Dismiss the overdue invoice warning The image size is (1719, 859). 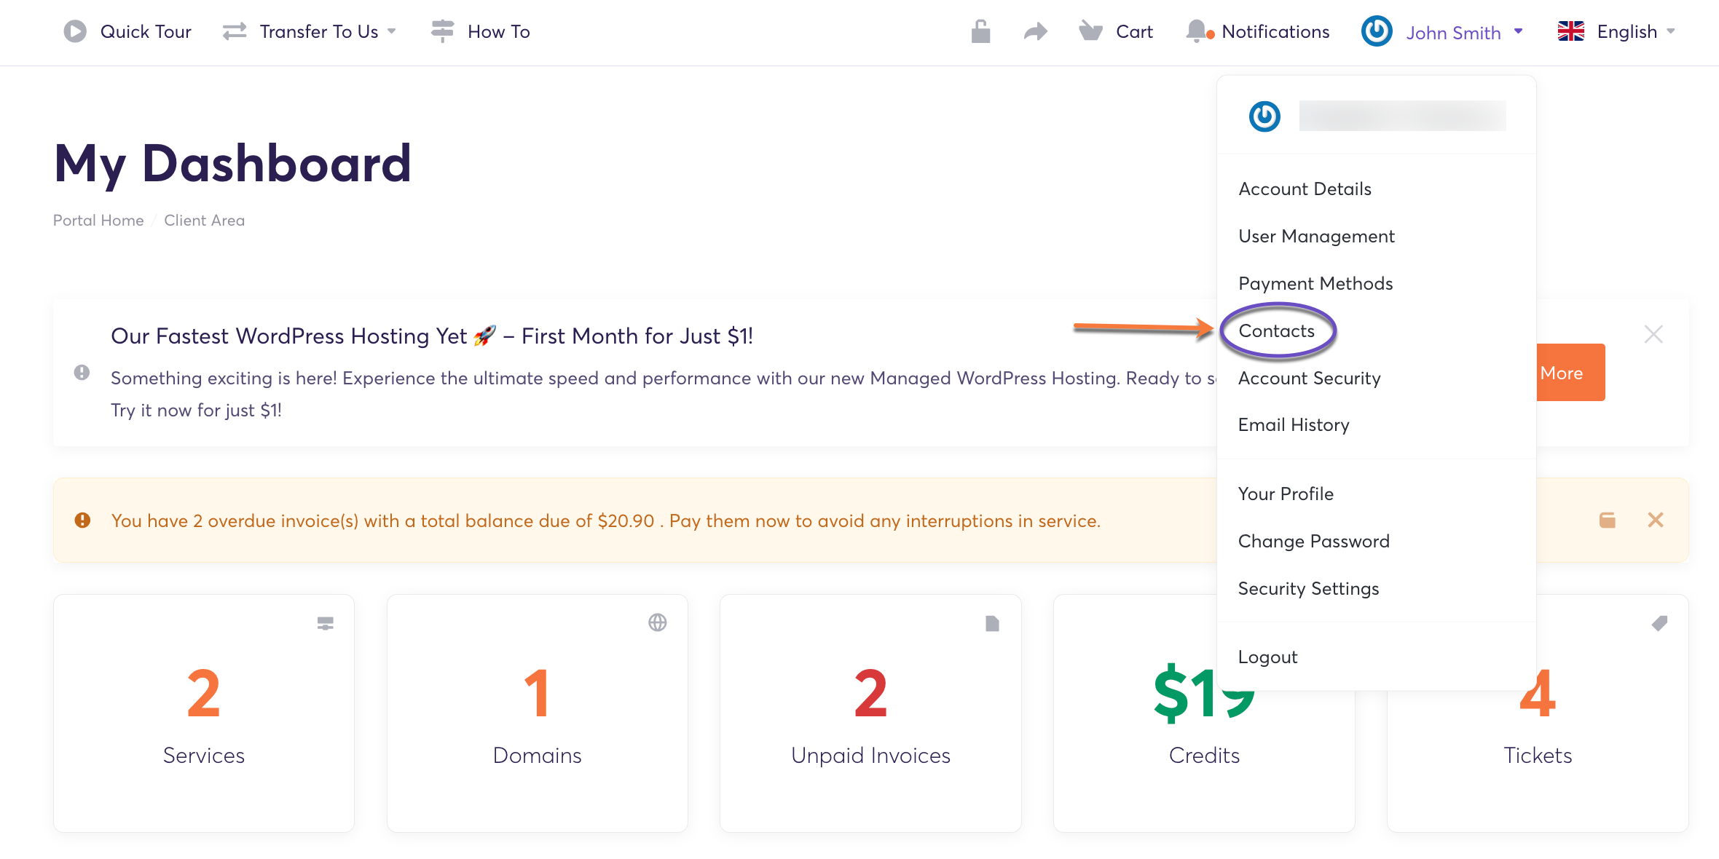(1655, 520)
